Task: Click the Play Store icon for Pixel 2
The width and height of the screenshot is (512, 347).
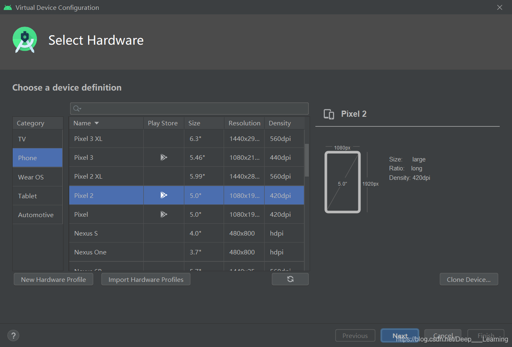Action: click(x=164, y=195)
